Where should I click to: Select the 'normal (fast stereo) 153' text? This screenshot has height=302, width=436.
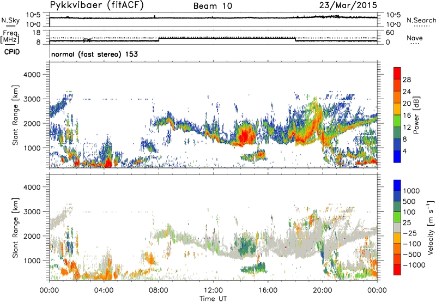pos(94,54)
